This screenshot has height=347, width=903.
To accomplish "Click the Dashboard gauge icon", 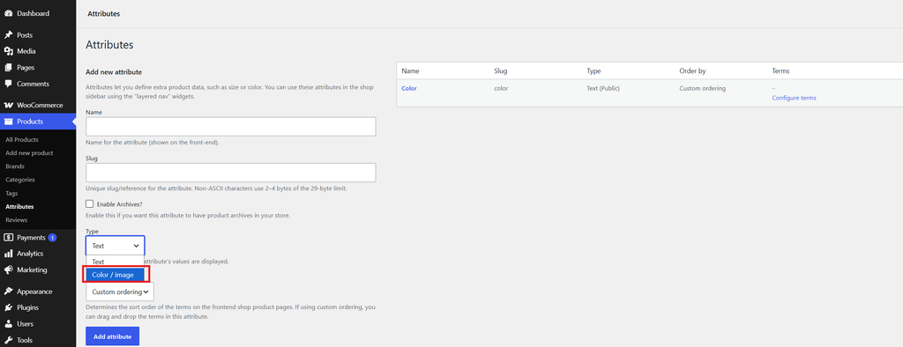I will (9, 13).
